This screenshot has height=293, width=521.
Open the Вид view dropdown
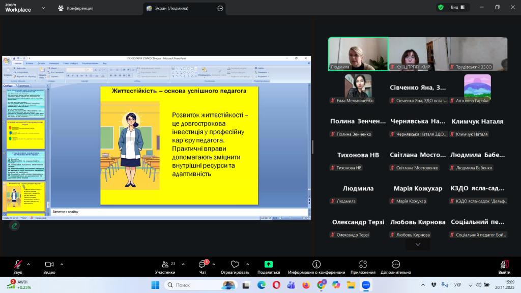456,8
